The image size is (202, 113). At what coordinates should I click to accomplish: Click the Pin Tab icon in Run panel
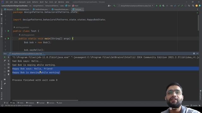click(5, 84)
